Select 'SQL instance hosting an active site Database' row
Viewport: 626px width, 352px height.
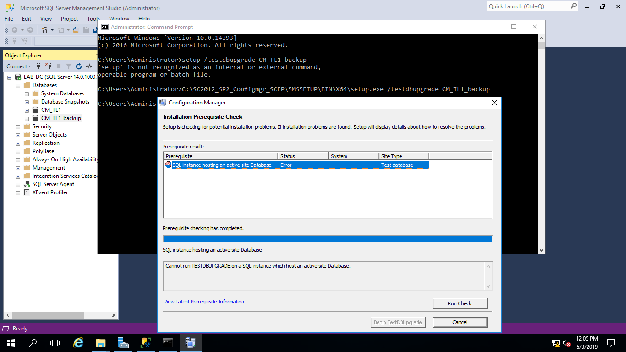(296, 165)
